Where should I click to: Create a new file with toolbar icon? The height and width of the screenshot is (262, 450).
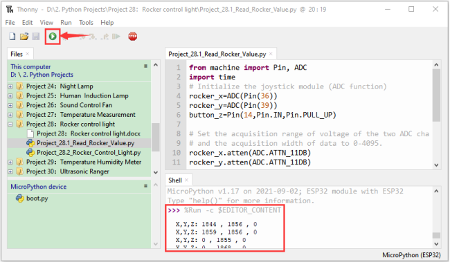(12, 37)
